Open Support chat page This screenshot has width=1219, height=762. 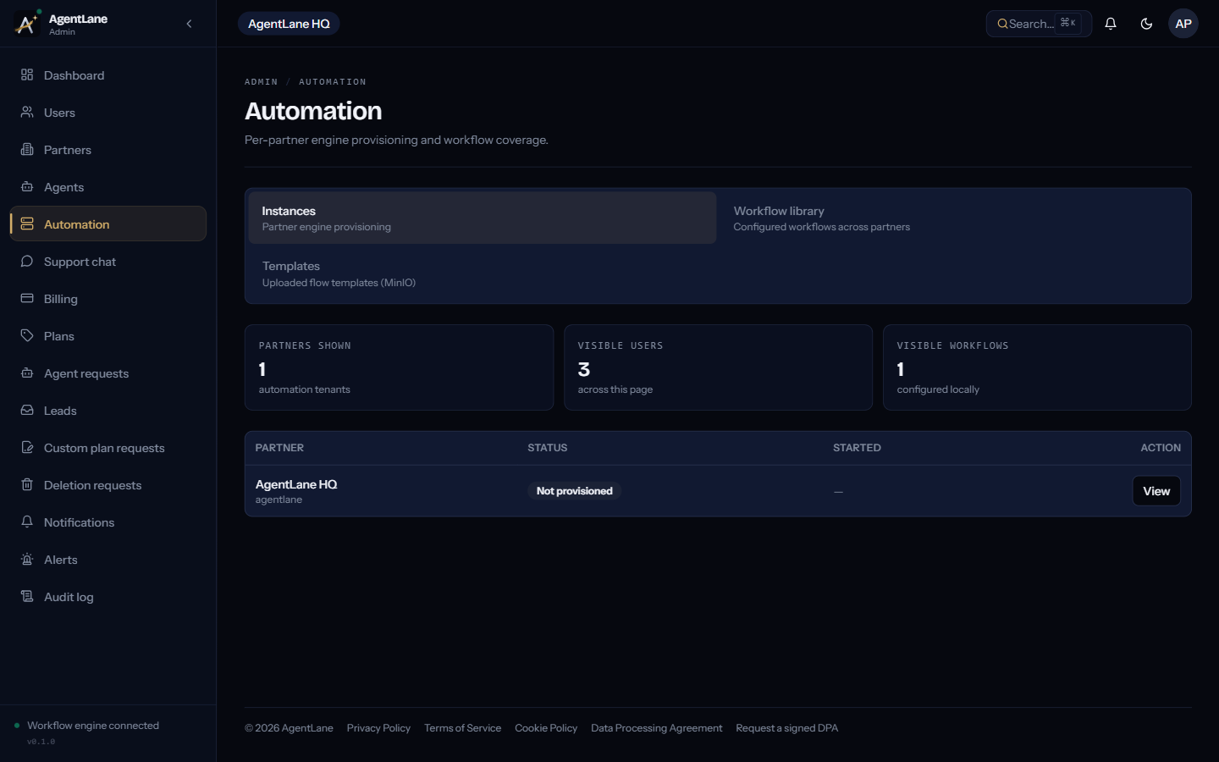click(108, 262)
